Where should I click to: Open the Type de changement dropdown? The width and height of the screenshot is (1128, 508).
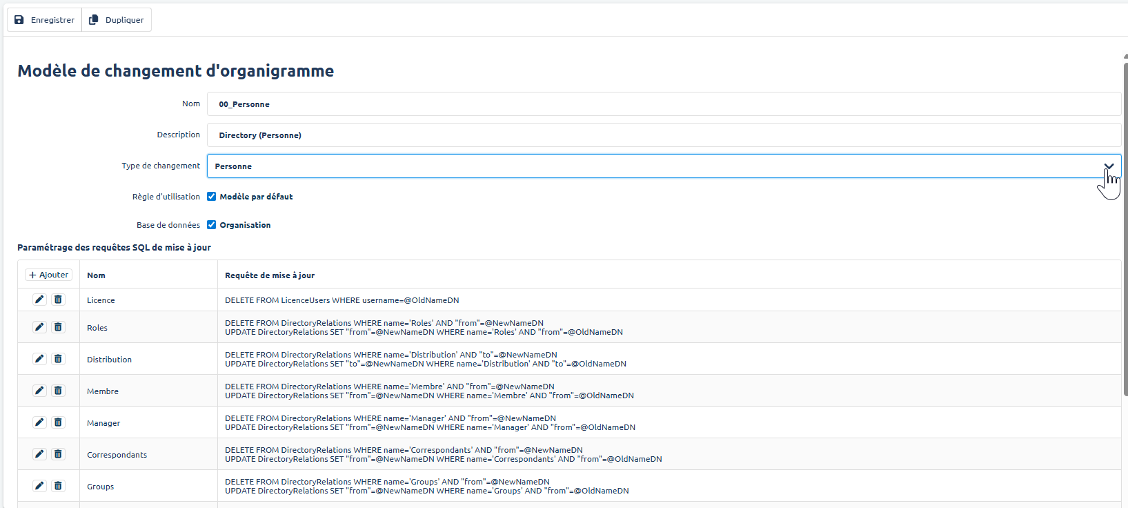(x=655, y=166)
